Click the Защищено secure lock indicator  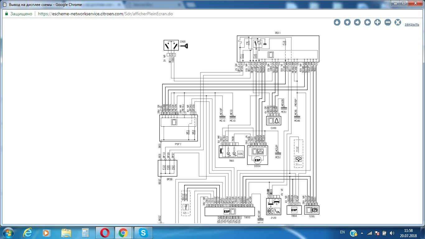(x=19, y=14)
